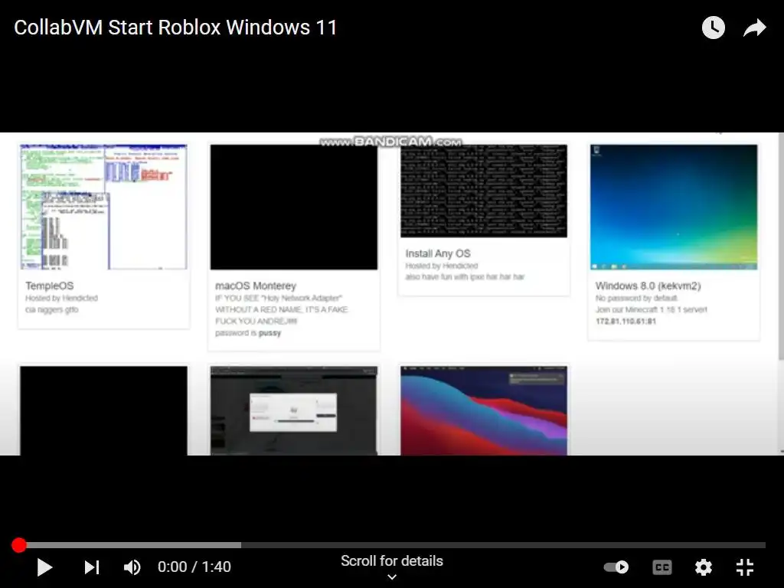This screenshot has height=588, width=784.
Task: Open the video settings gear
Action: 703,567
